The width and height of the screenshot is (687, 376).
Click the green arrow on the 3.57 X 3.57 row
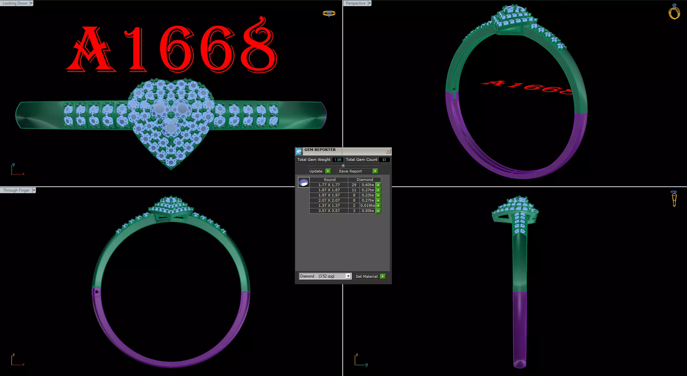(x=378, y=211)
